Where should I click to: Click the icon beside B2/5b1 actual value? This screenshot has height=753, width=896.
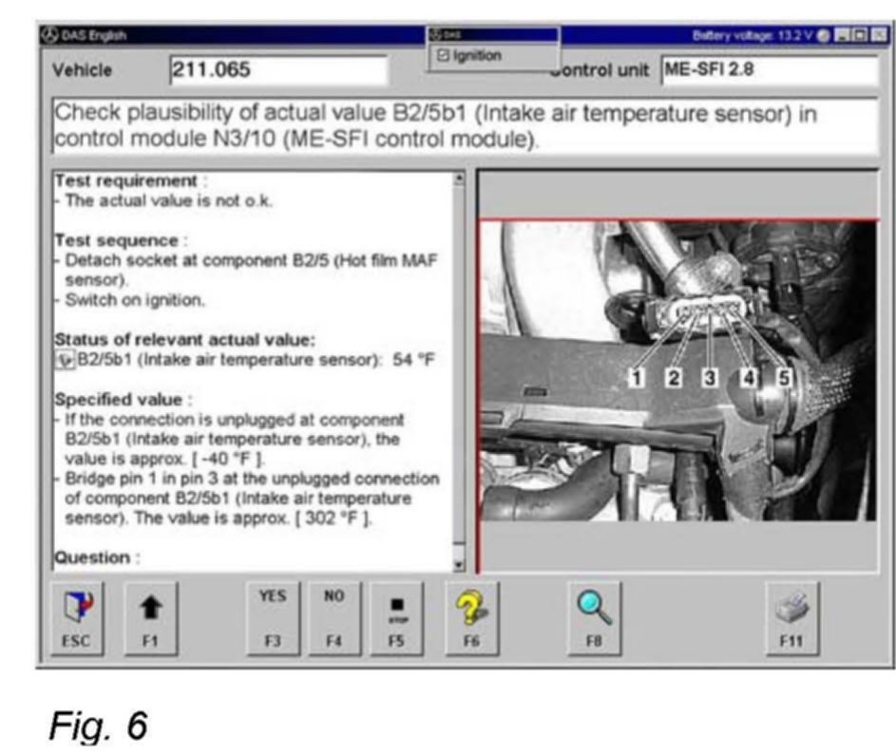point(66,360)
